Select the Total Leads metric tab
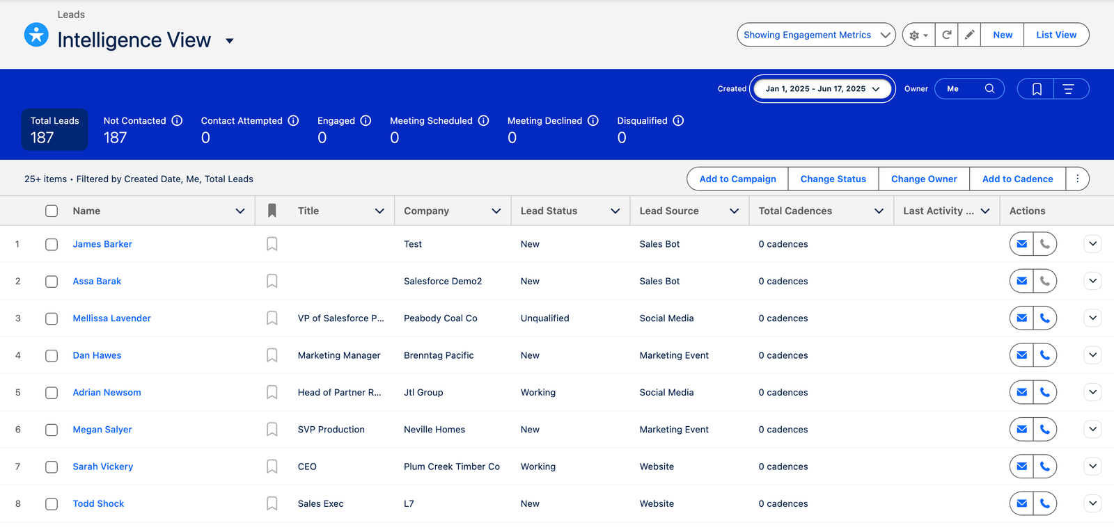 click(55, 129)
